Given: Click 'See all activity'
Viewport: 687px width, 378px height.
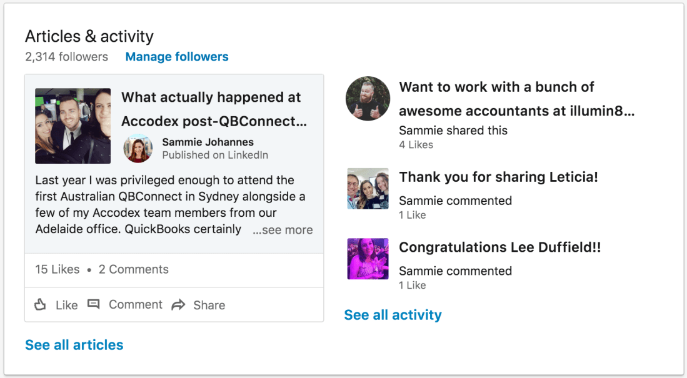Looking at the screenshot, I should click(393, 315).
